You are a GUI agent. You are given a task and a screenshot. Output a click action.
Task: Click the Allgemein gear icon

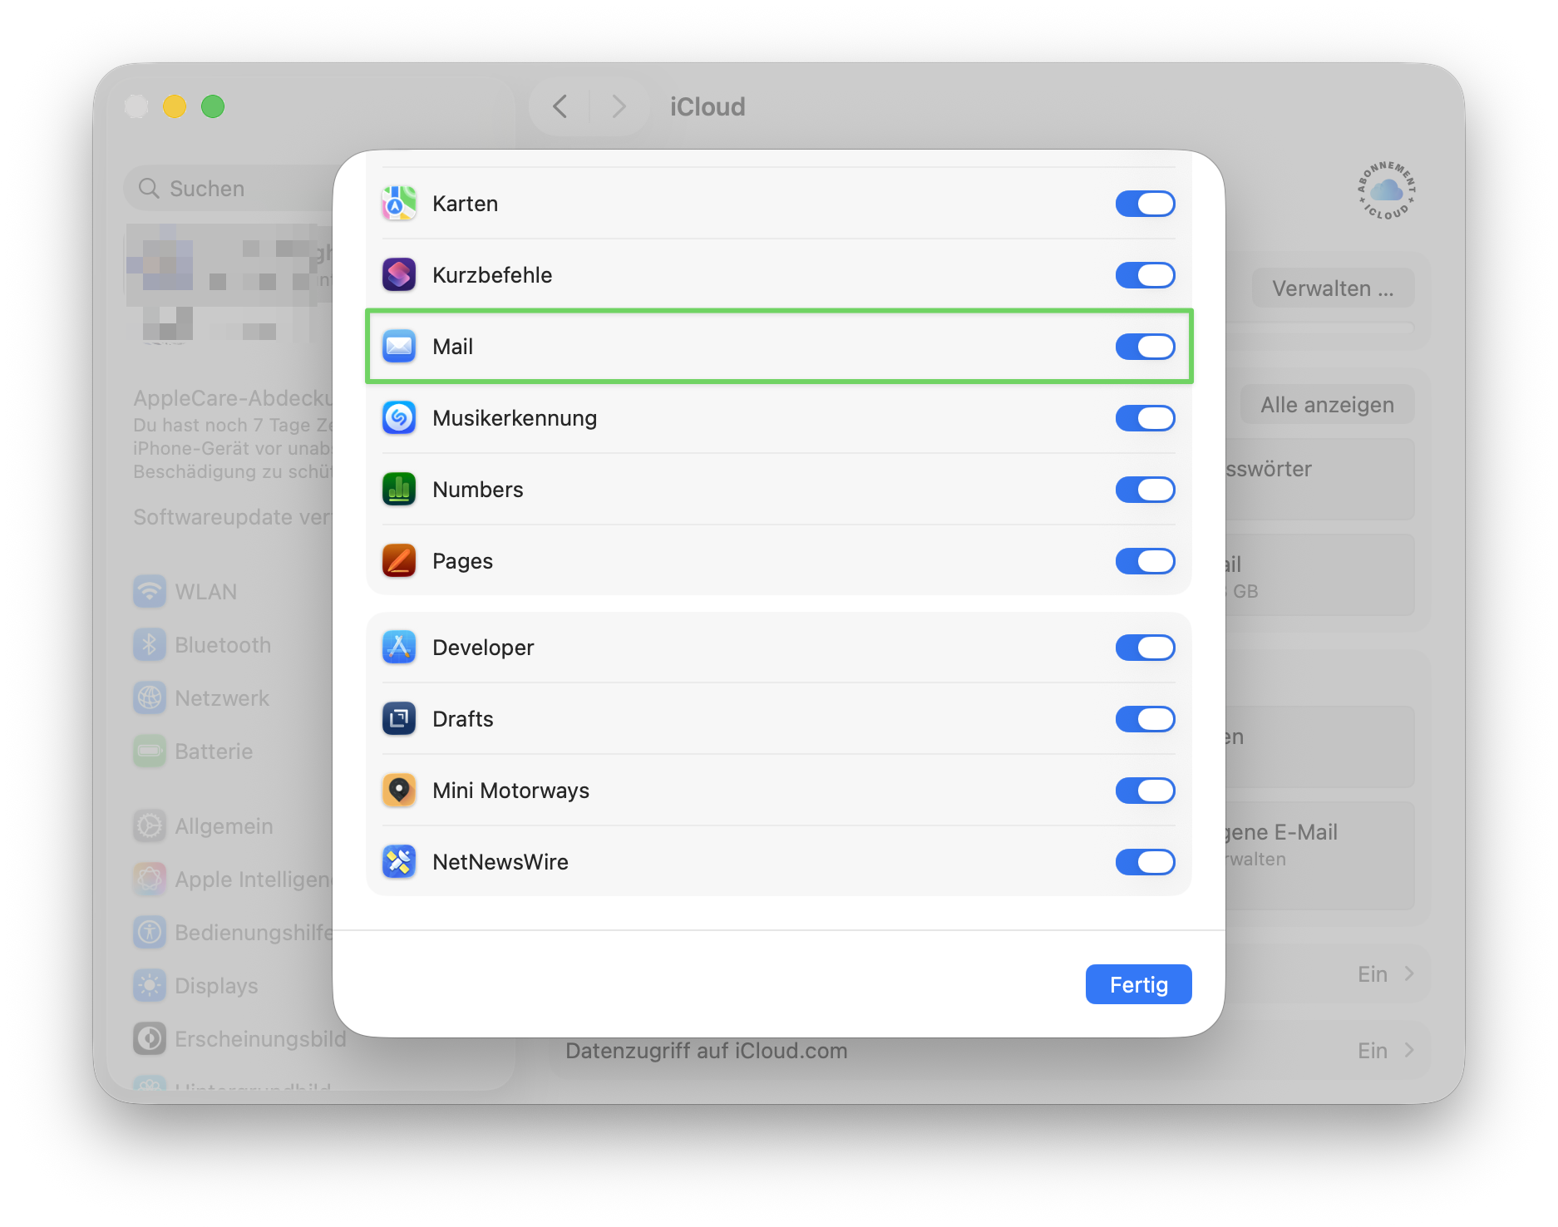pyautogui.click(x=150, y=826)
